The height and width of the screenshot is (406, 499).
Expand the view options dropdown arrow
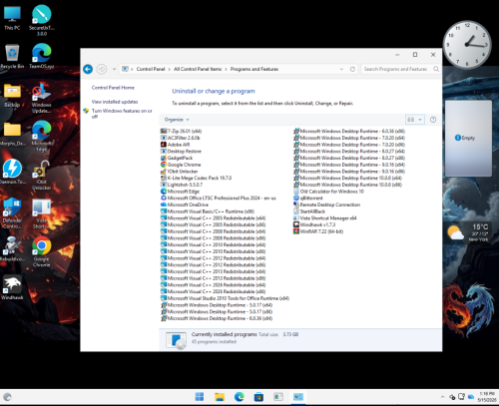click(420, 120)
